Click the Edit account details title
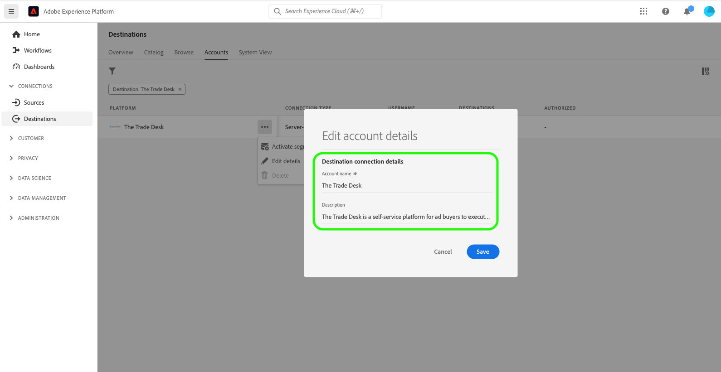The height and width of the screenshot is (372, 721). [x=370, y=136]
